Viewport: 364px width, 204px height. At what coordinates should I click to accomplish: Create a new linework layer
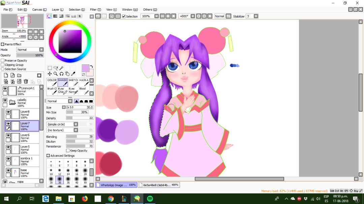pos(12,75)
